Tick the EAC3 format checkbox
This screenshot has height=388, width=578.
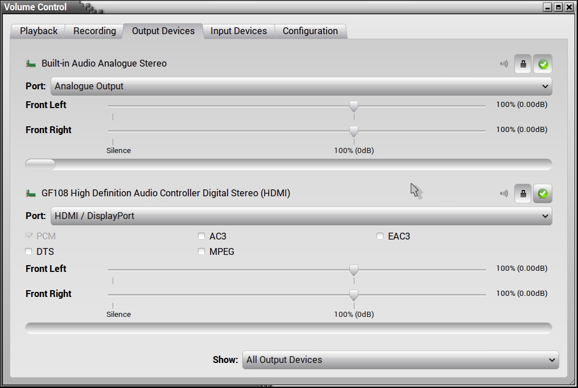pos(380,236)
